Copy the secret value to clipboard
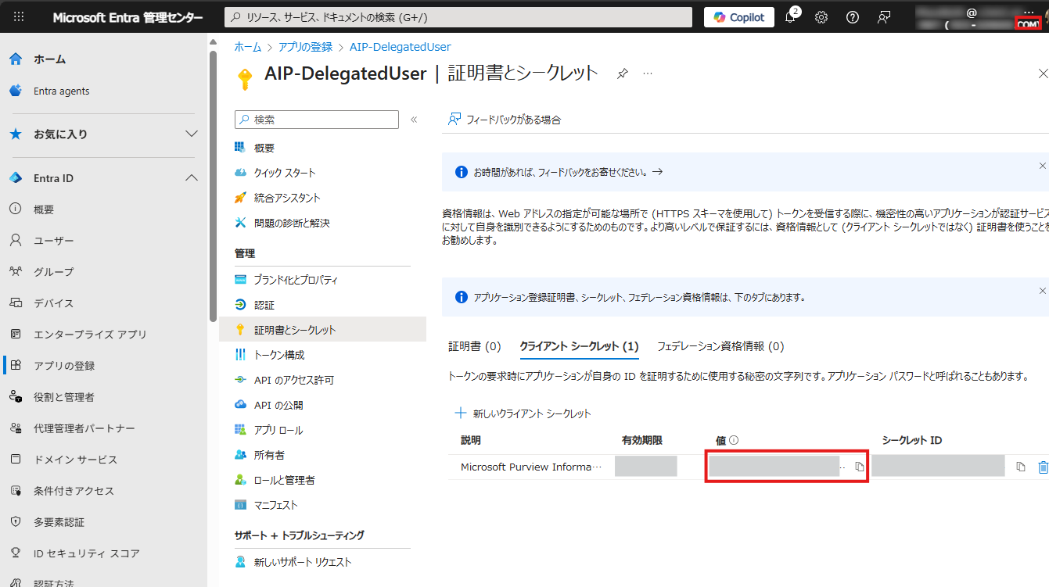The width and height of the screenshot is (1049, 587). (x=859, y=467)
